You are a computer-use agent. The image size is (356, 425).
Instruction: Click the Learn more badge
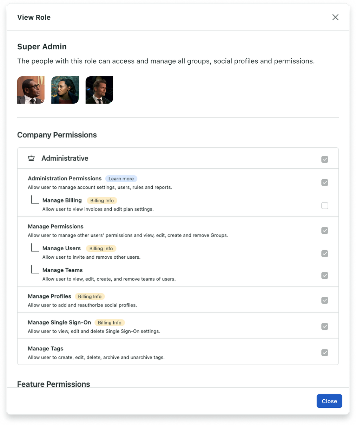121,179
